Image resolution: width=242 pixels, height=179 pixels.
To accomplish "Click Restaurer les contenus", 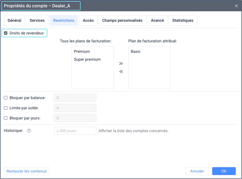I will [26, 171].
